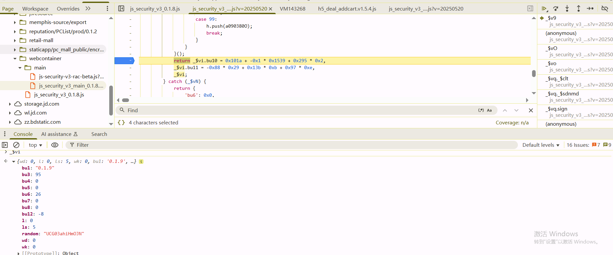Toggle deactivate breakpoints
This screenshot has height=255, width=613.
(x=604, y=9)
